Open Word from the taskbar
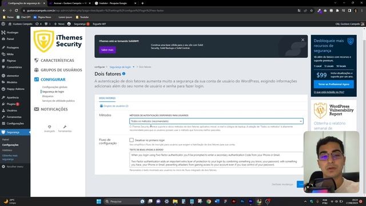The width and height of the screenshot is (366, 206). [x=217, y=201]
